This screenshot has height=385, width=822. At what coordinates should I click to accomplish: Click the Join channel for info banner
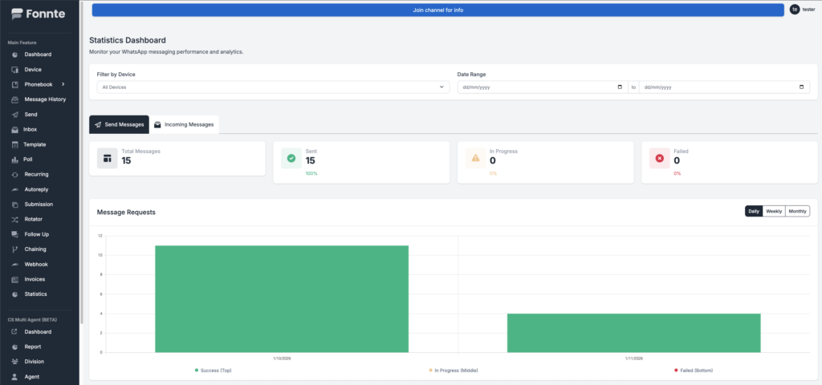point(437,10)
